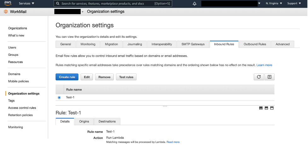Open the Support dropdown menu
The width and height of the screenshot is (308, 145).
pos(294,3)
